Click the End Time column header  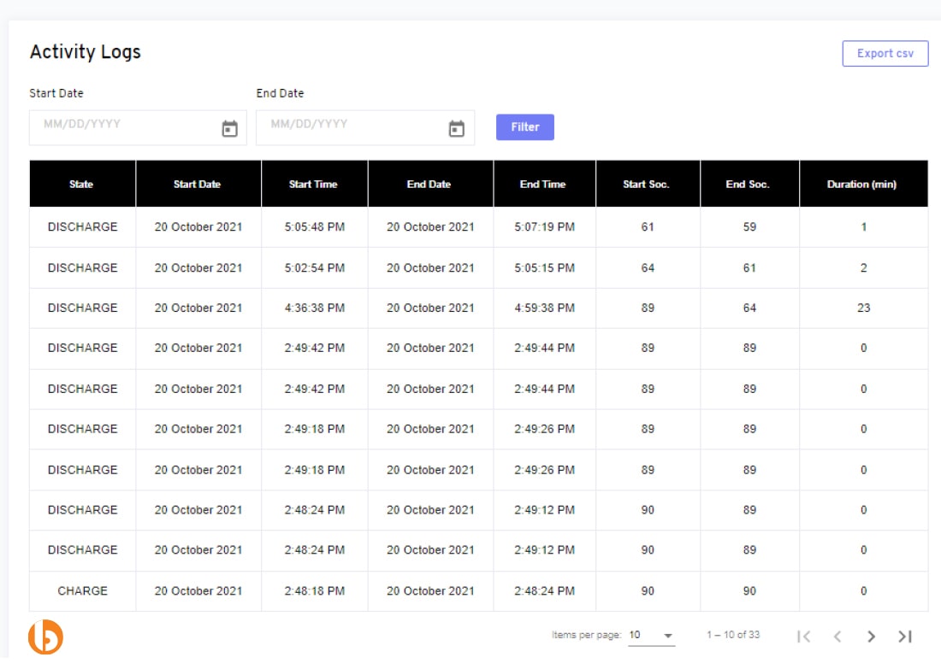544,184
